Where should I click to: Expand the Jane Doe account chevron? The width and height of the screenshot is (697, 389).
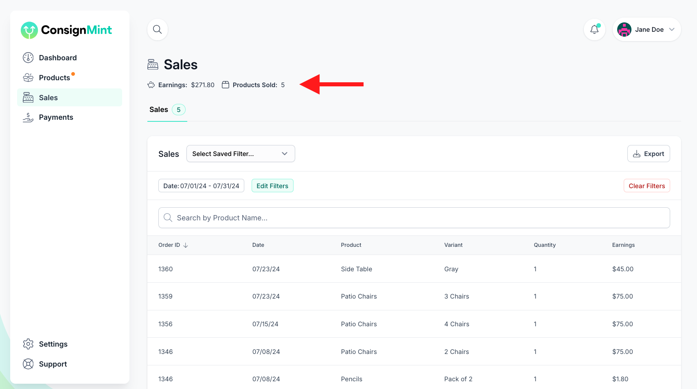(672, 29)
